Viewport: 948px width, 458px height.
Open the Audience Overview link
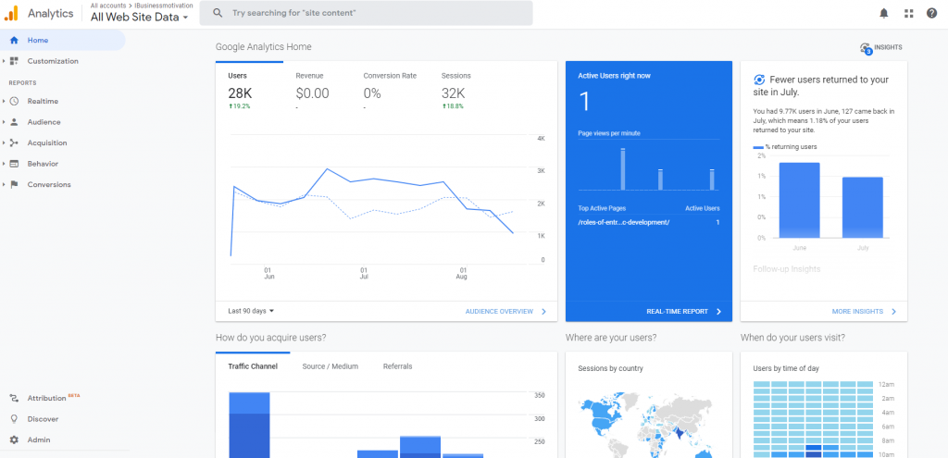(505, 311)
